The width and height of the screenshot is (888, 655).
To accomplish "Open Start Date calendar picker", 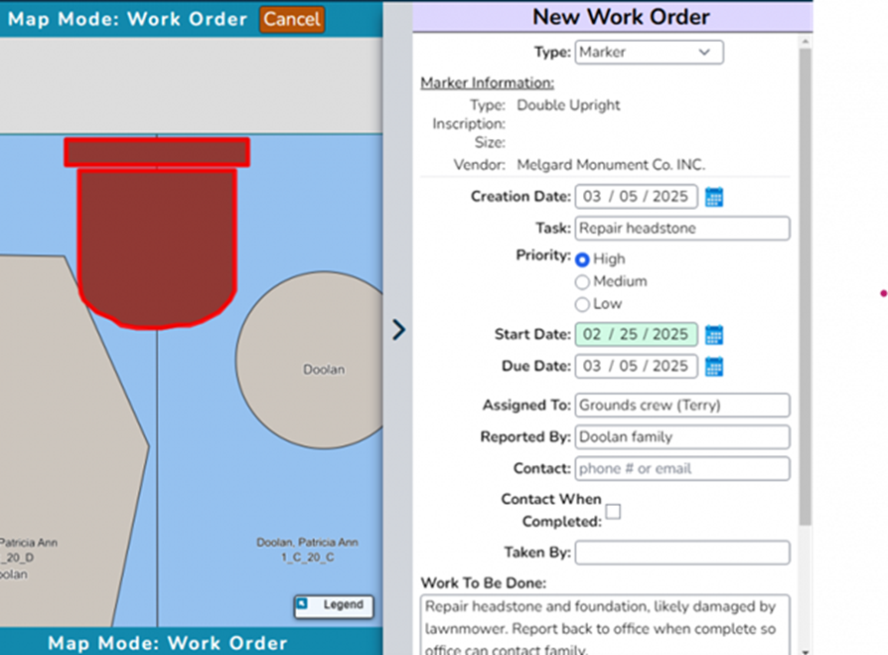I will [x=713, y=335].
